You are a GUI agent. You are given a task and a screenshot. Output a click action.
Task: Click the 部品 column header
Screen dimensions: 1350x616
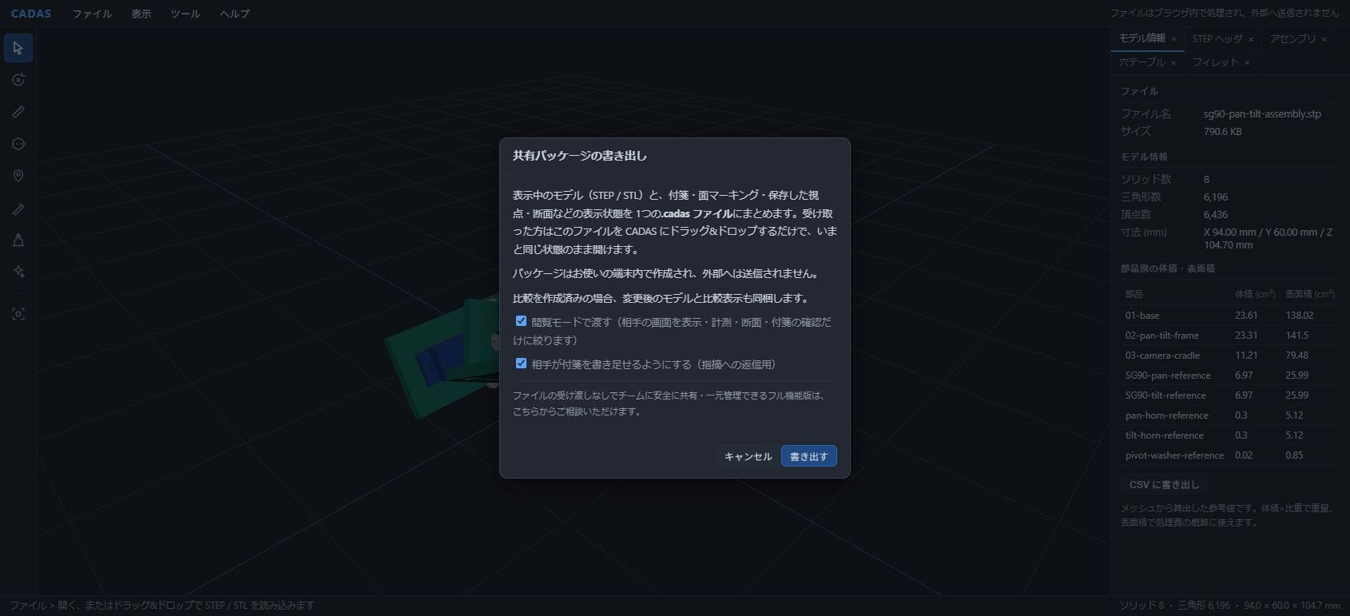[x=1134, y=294]
